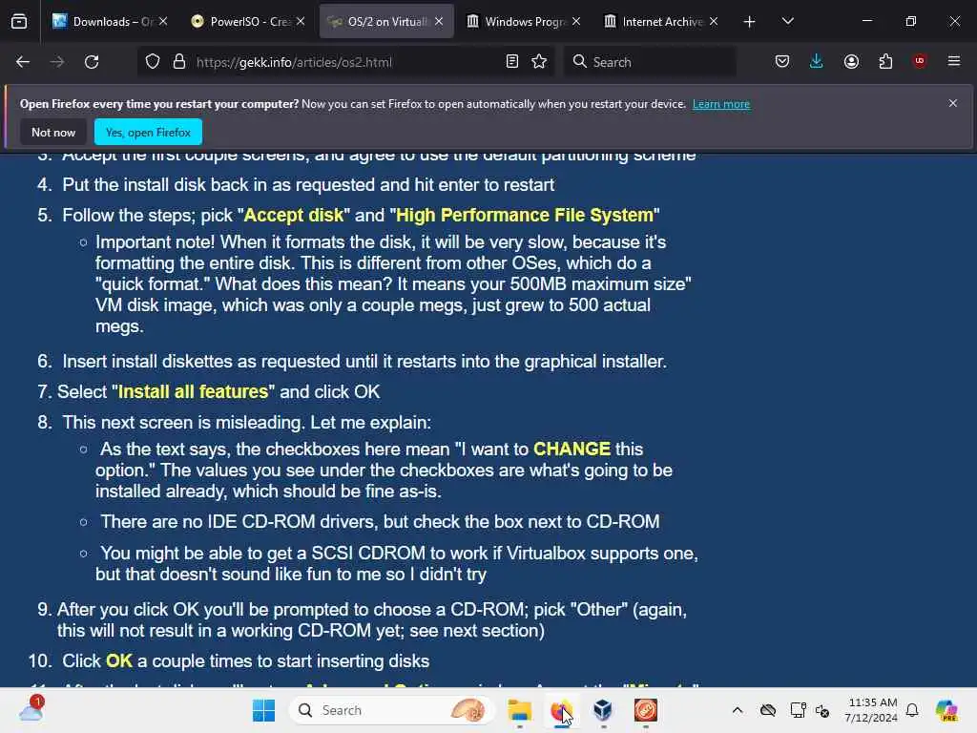
Task: Open the orange app in taskbar
Action: click(x=646, y=710)
